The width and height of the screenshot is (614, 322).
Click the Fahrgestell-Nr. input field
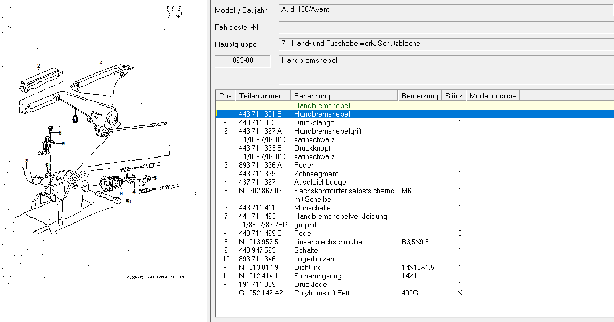coord(446,27)
